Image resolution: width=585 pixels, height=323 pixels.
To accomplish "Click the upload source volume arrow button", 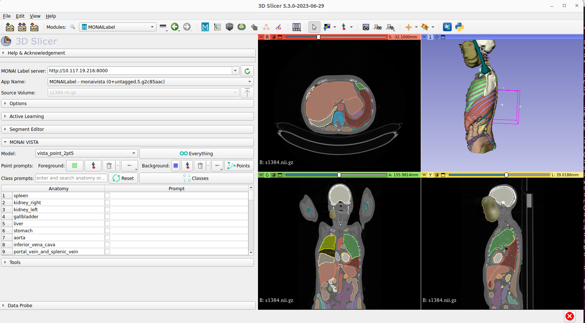I will (247, 93).
